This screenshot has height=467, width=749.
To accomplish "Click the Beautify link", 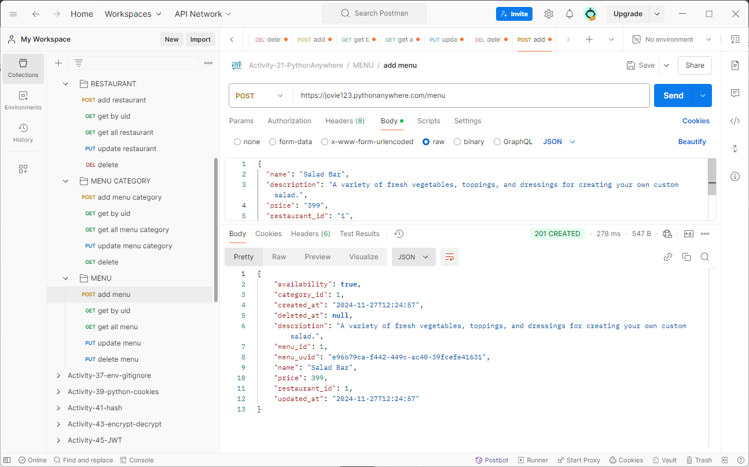I will (692, 142).
